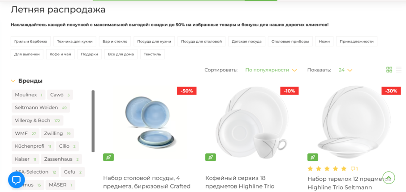Open the sort by popularity dropdown
406x192 pixels.
(271, 70)
